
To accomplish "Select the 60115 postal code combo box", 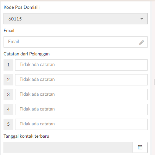I will point(76,19).
